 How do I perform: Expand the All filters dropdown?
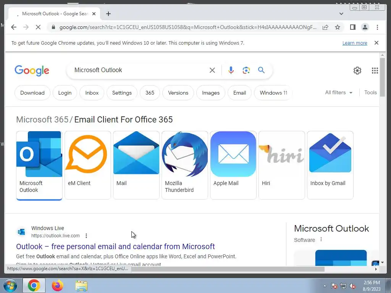coord(339,92)
